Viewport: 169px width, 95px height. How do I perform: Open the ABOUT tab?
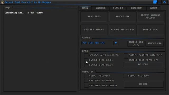coord(153,8)
